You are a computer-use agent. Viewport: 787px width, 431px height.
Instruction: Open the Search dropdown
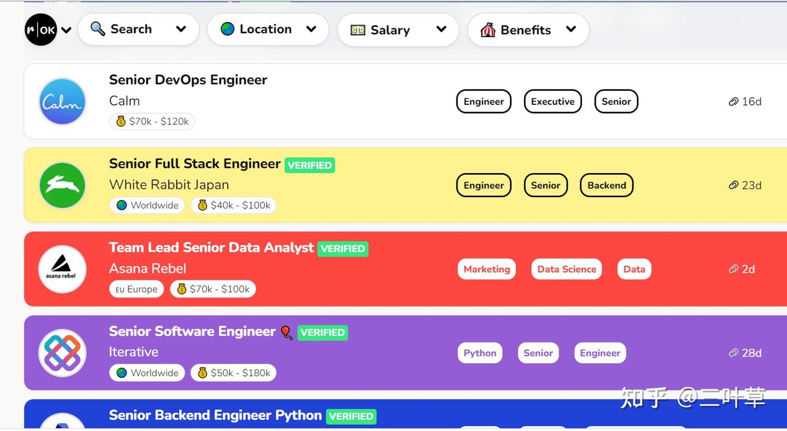pos(138,29)
